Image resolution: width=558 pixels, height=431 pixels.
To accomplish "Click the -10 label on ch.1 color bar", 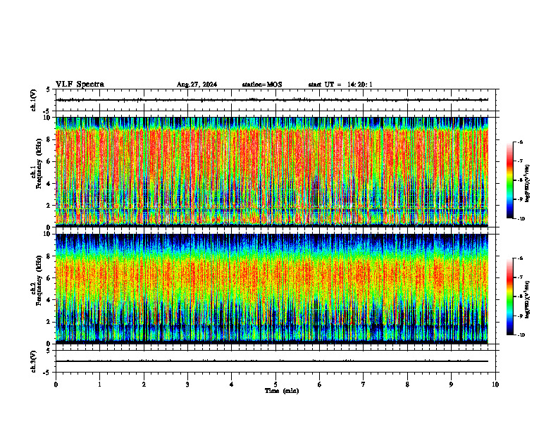I will click(521, 219).
